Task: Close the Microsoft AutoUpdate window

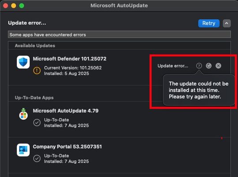Action: click(6, 6)
